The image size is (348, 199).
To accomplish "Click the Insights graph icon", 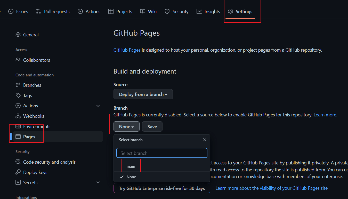I will tap(199, 11).
